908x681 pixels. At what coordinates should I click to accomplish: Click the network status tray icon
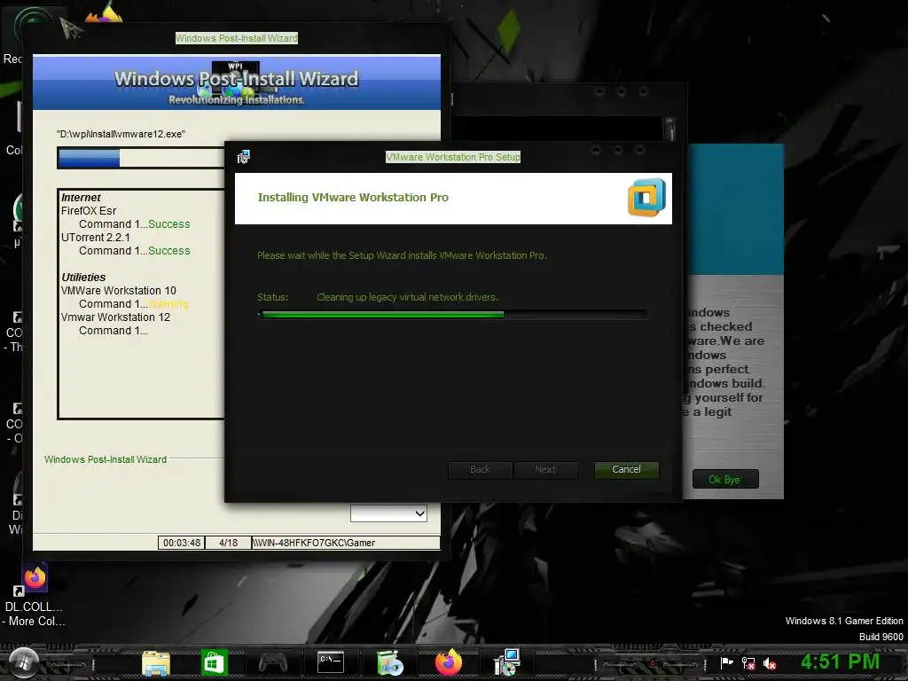[x=748, y=663]
